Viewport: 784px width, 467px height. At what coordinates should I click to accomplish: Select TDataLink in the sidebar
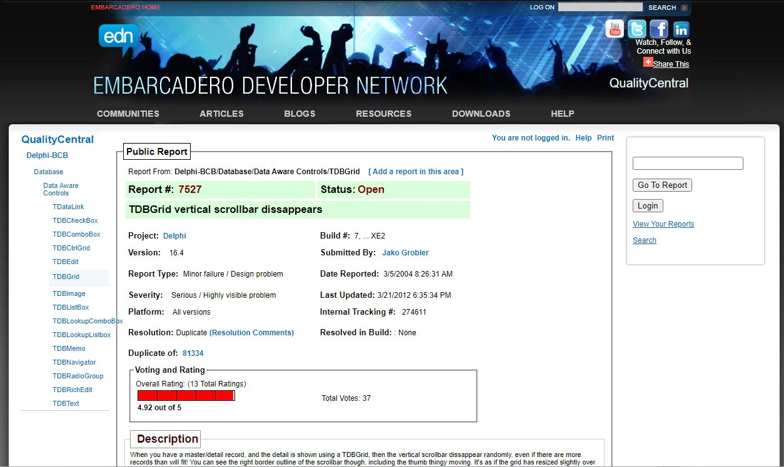(x=68, y=207)
